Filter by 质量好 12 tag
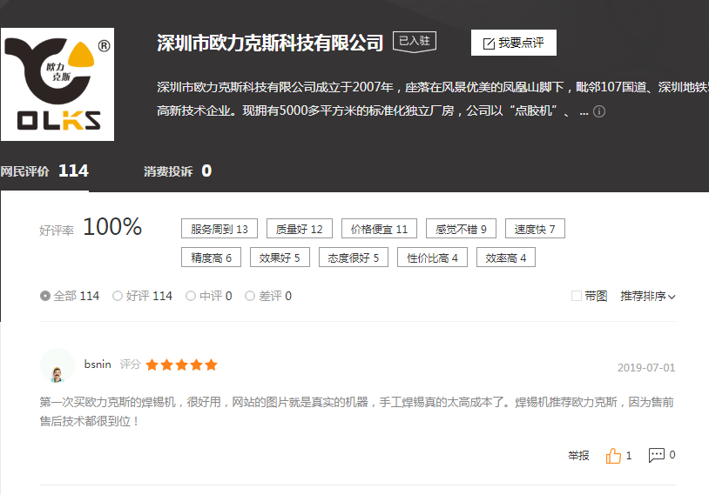The height and width of the screenshot is (495, 709). [x=299, y=229]
